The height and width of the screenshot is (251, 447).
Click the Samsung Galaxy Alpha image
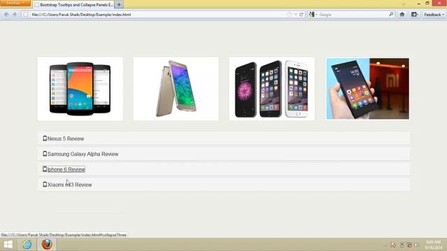pos(176,89)
